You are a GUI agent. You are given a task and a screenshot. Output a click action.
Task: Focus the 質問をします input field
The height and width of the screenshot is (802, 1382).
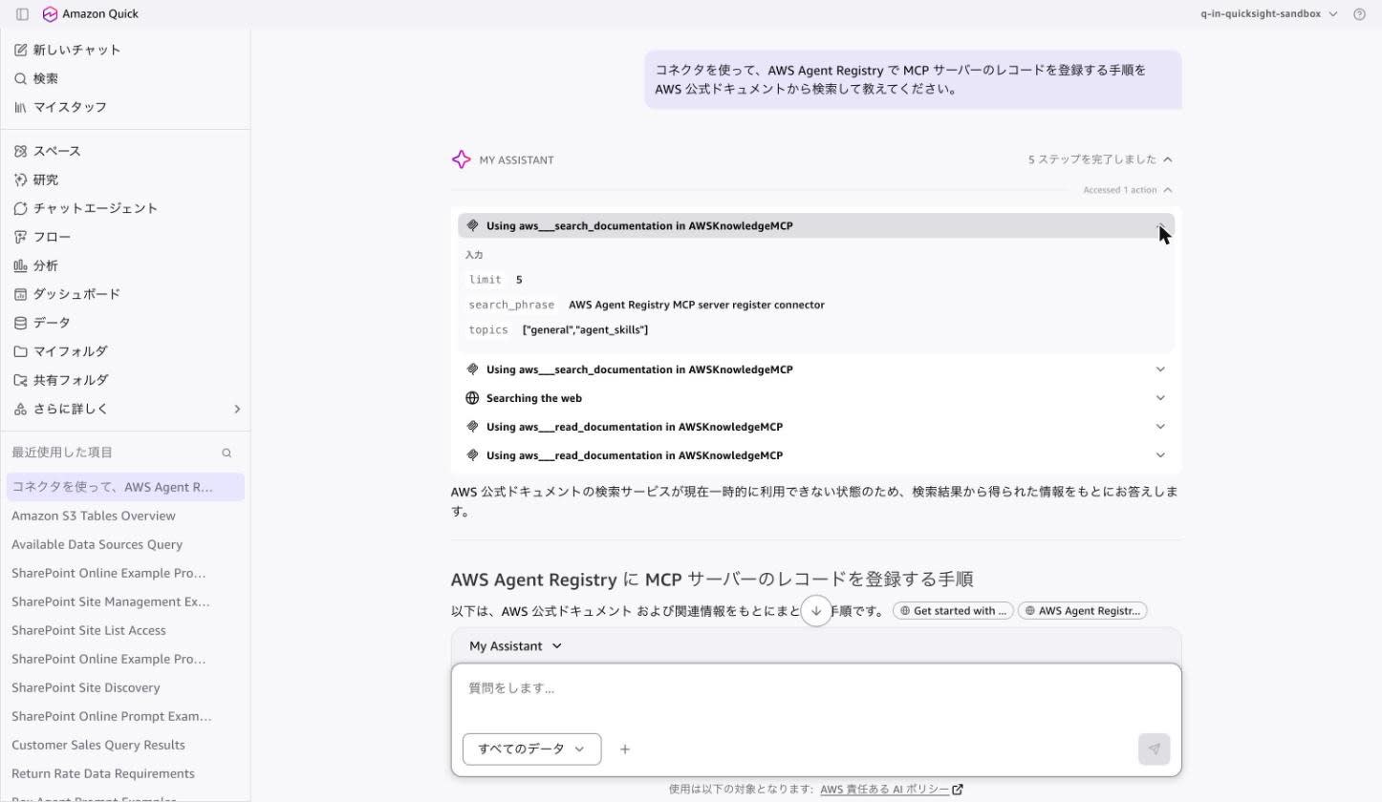[816, 688]
